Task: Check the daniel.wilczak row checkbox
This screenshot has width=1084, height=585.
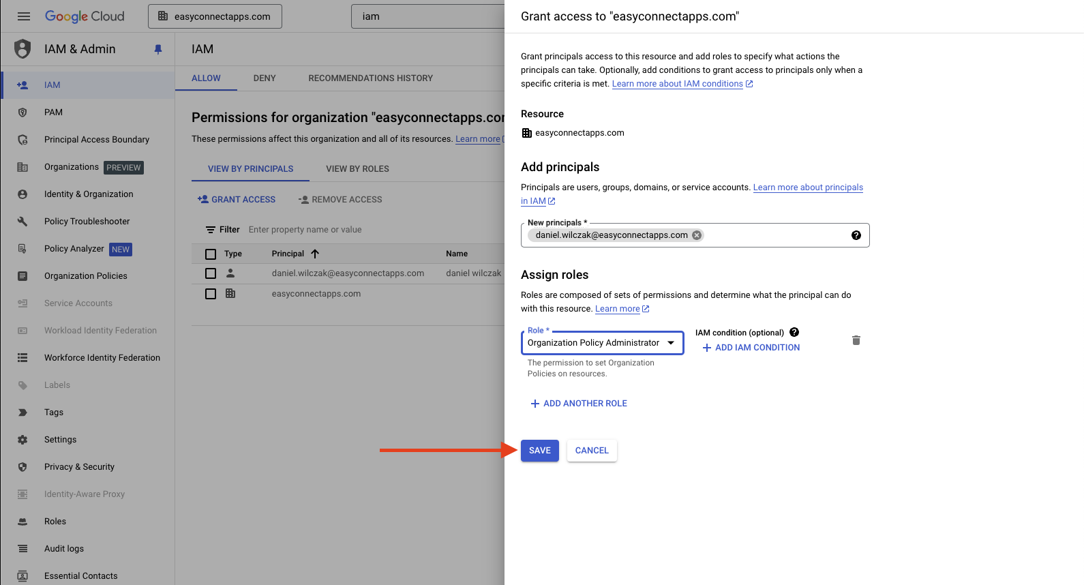Action: (211, 273)
